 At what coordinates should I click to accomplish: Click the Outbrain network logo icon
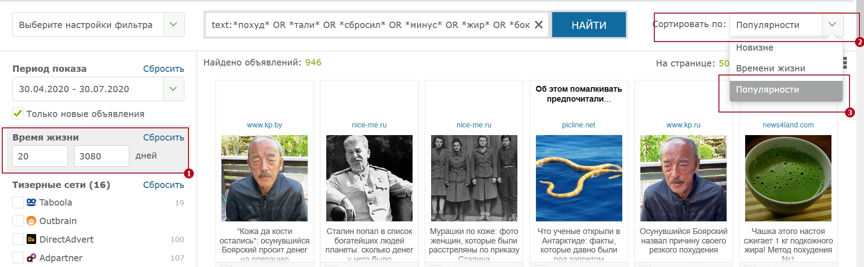31,221
